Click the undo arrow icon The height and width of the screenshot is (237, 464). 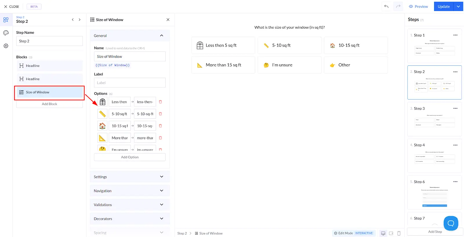(386, 6)
